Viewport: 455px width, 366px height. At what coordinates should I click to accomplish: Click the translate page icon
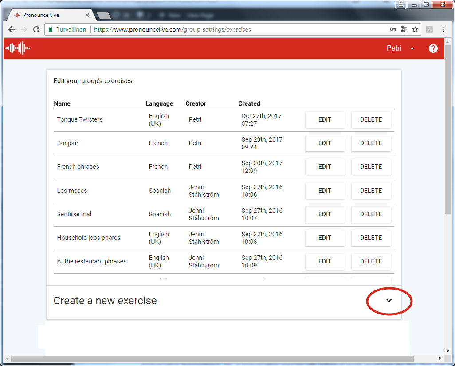pyautogui.click(x=404, y=29)
